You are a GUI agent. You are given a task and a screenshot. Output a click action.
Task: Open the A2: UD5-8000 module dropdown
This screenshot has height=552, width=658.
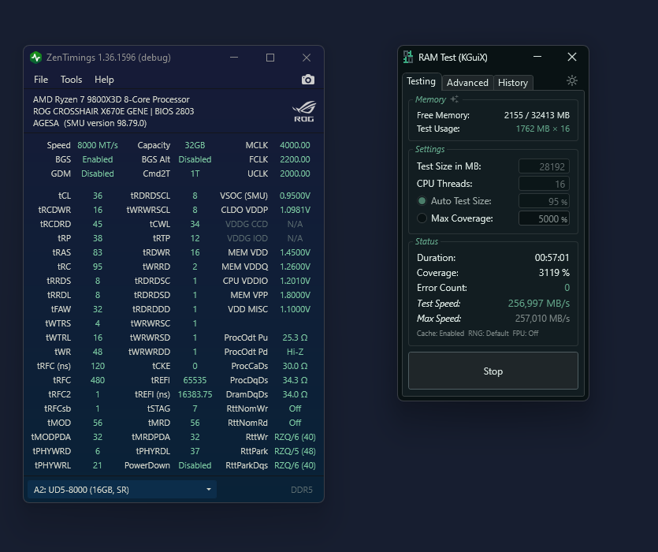click(x=122, y=490)
